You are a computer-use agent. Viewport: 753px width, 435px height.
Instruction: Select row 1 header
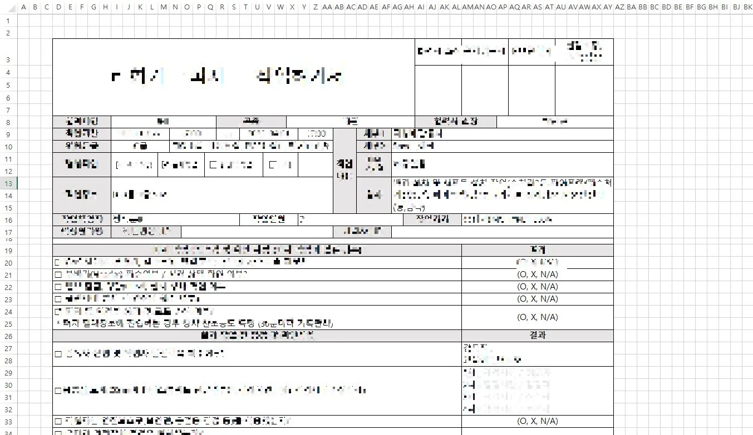coord(8,21)
